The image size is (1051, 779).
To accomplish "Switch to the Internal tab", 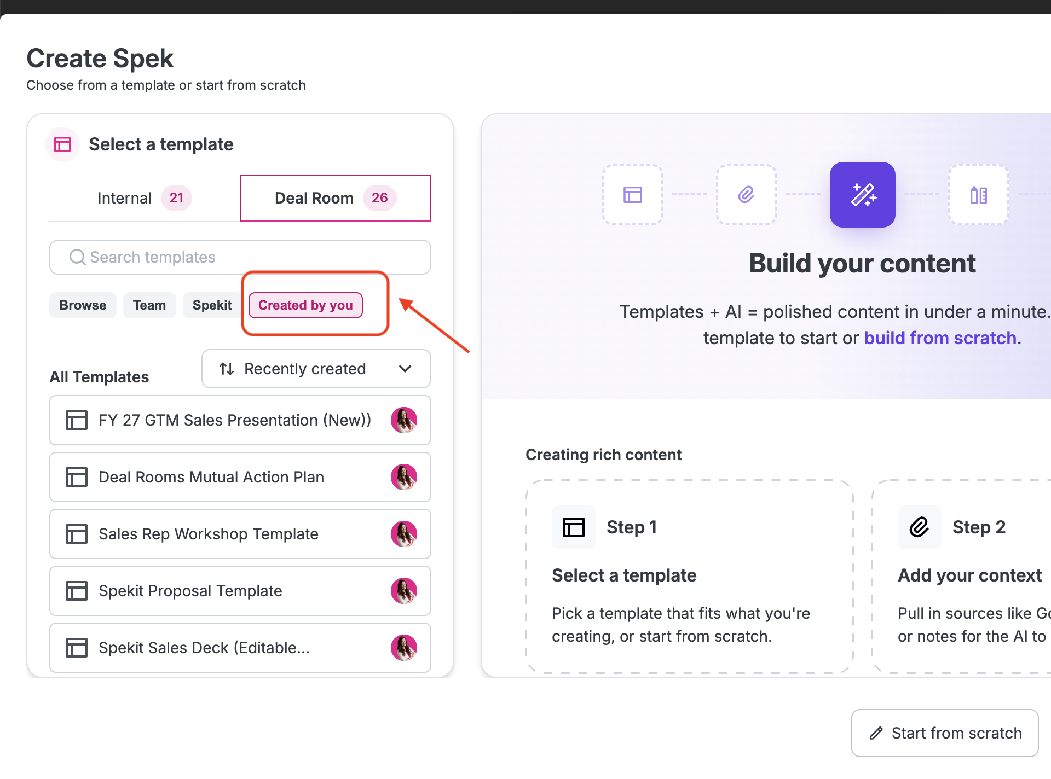I will 145,198.
